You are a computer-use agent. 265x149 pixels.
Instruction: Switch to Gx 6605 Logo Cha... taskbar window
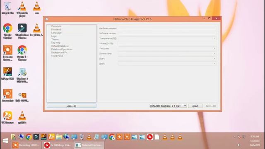click(x=58, y=145)
